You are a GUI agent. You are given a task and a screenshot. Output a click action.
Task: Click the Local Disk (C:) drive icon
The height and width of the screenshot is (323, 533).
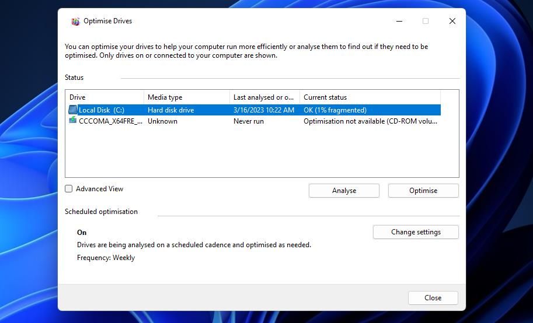[73, 110]
